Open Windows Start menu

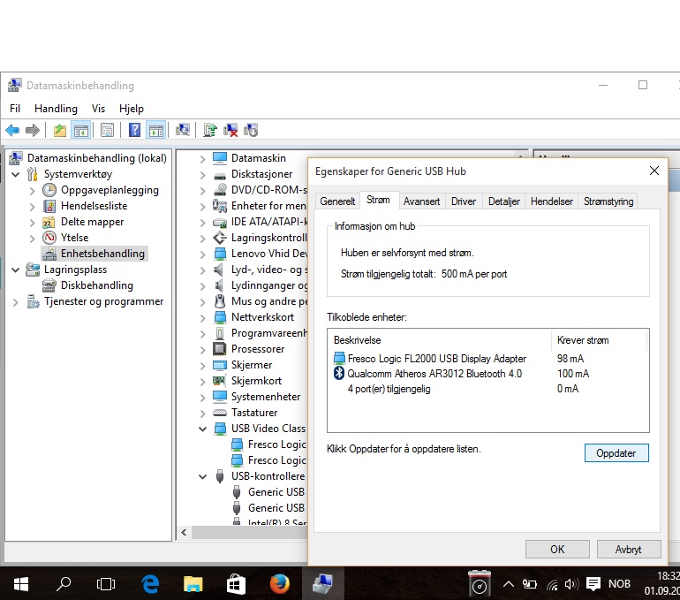(x=21, y=584)
